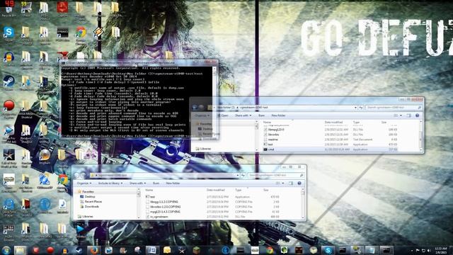Expand address history in Include-in-library Explorer window
The width and height of the screenshot is (453, 255).
pyautogui.click(x=238, y=175)
